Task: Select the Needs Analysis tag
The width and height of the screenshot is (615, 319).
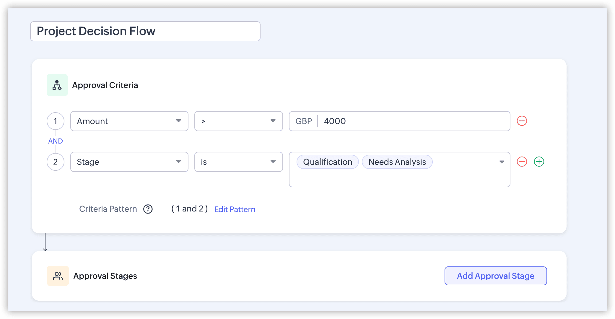Action: [x=397, y=162]
